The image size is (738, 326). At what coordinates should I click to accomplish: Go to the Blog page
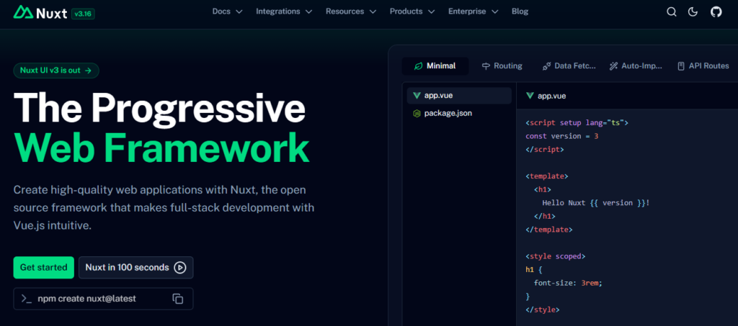pyautogui.click(x=520, y=12)
